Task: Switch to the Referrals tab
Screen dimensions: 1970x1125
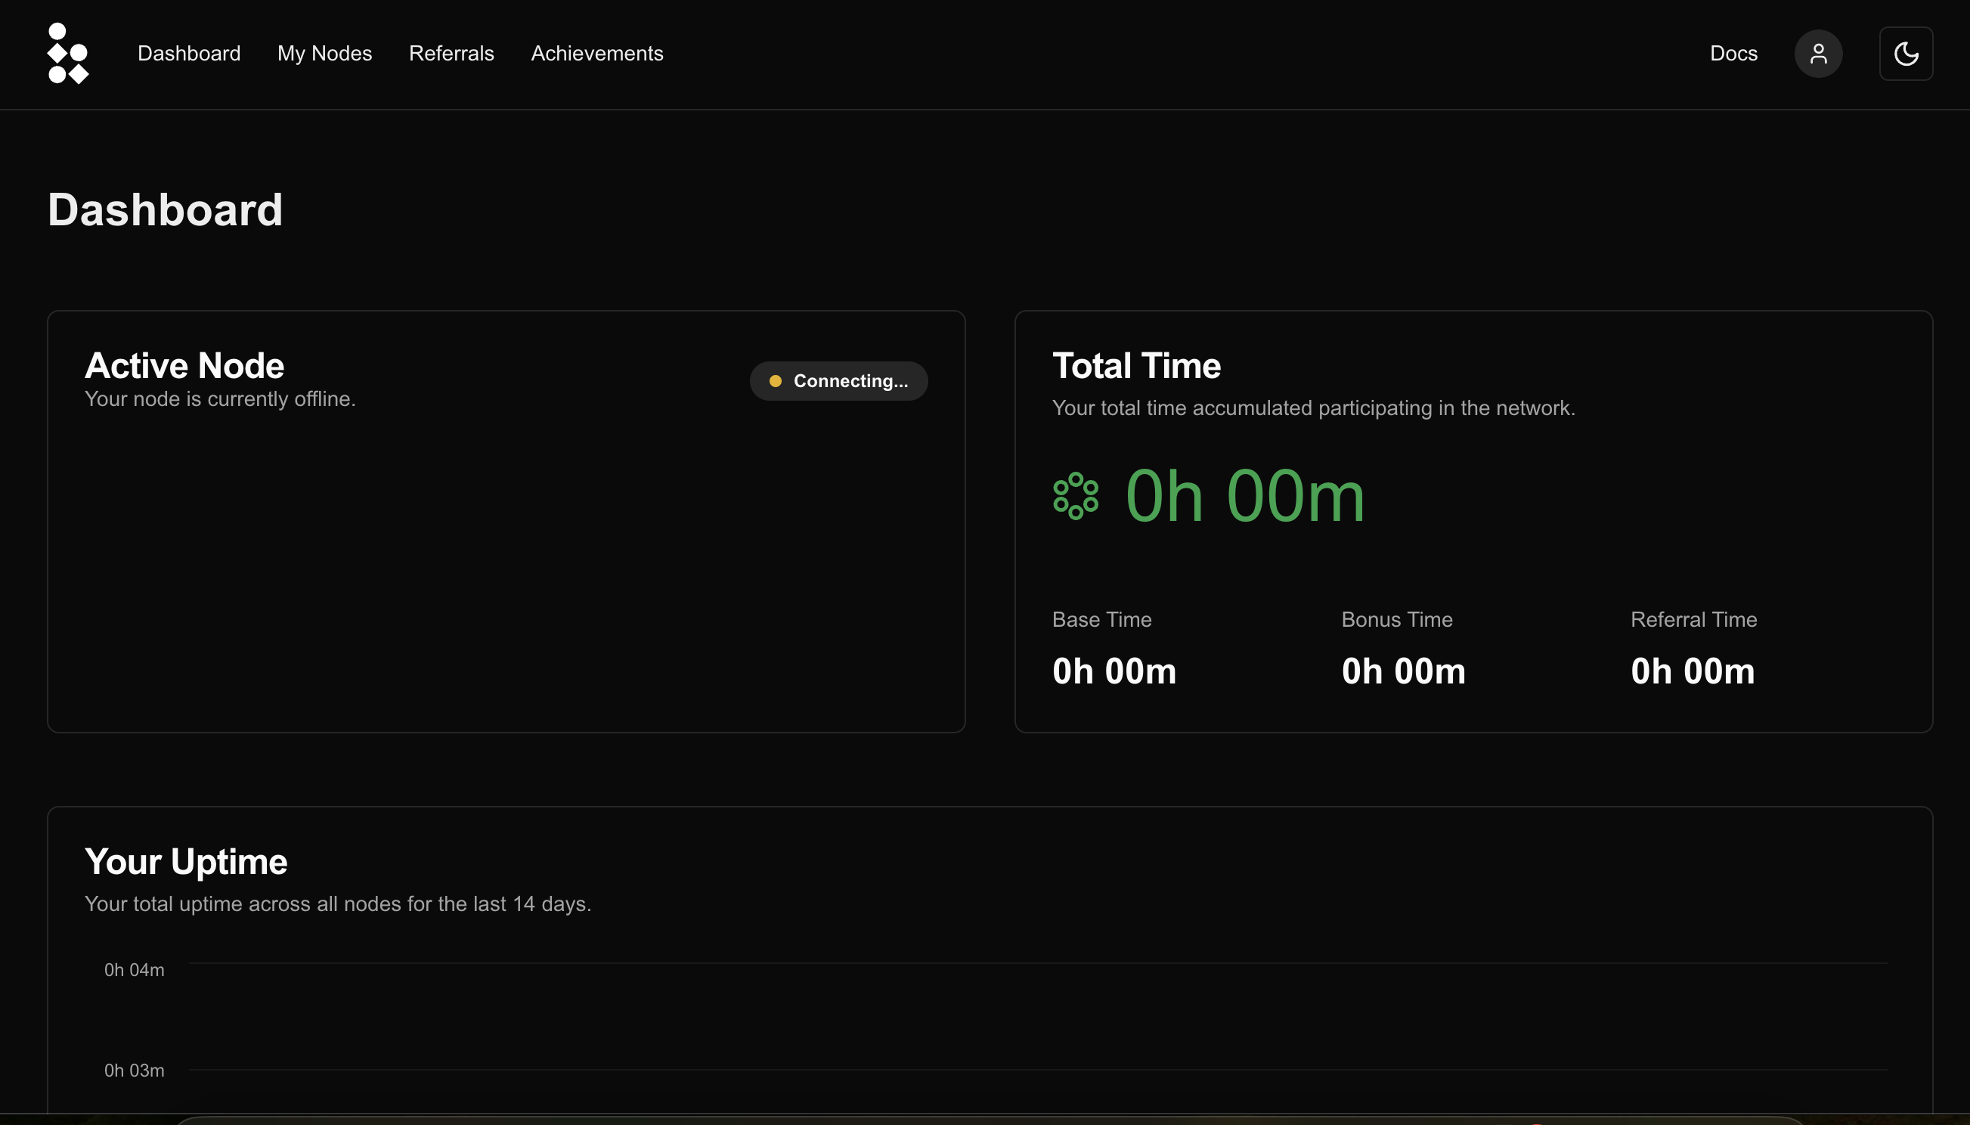Action: click(x=451, y=54)
